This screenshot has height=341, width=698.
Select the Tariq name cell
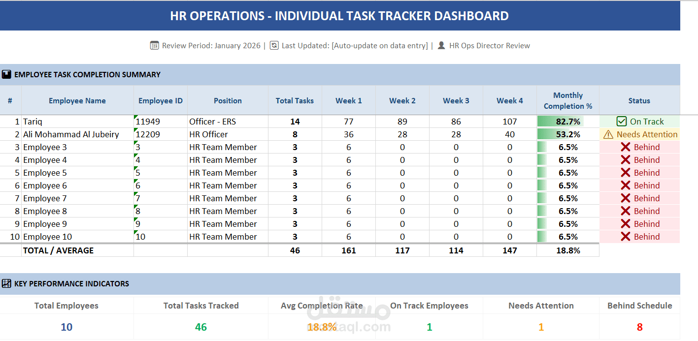[x=77, y=122]
